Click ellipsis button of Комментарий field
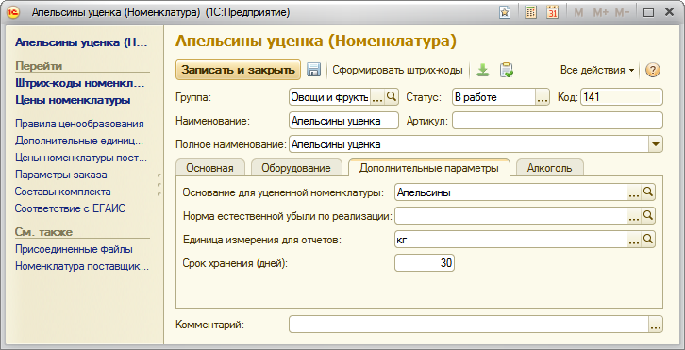This screenshot has width=685, height=350. (656, 325)
